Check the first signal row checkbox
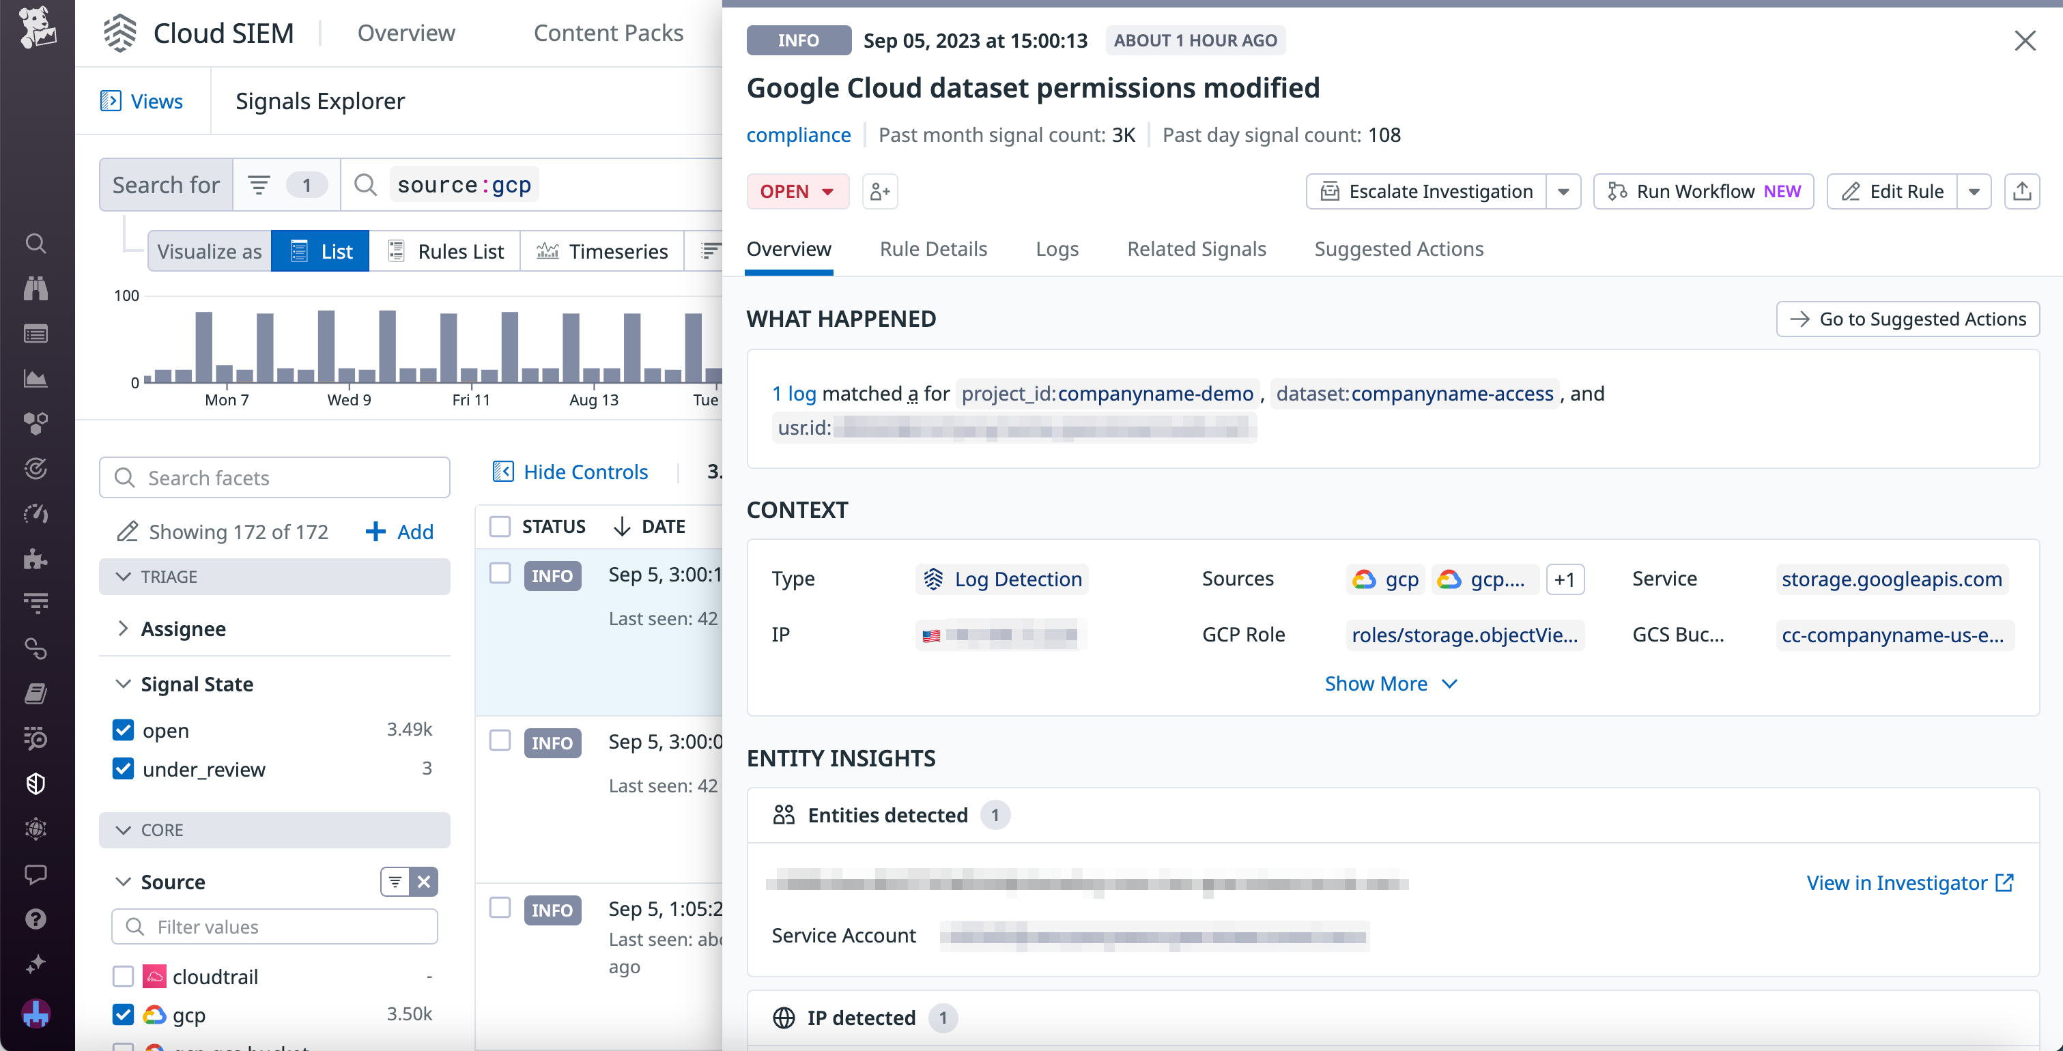 tap(500, 574)
